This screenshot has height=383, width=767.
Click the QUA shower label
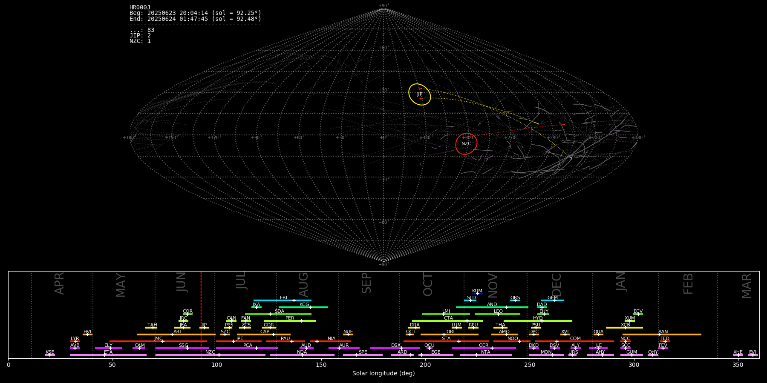point(598,332)
